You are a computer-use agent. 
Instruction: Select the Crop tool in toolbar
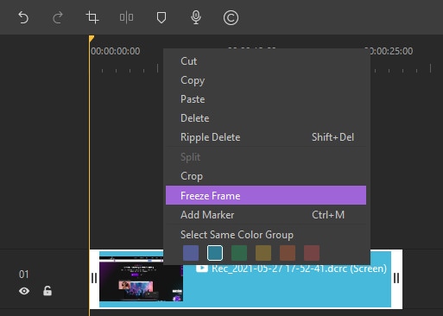point(92,17)
